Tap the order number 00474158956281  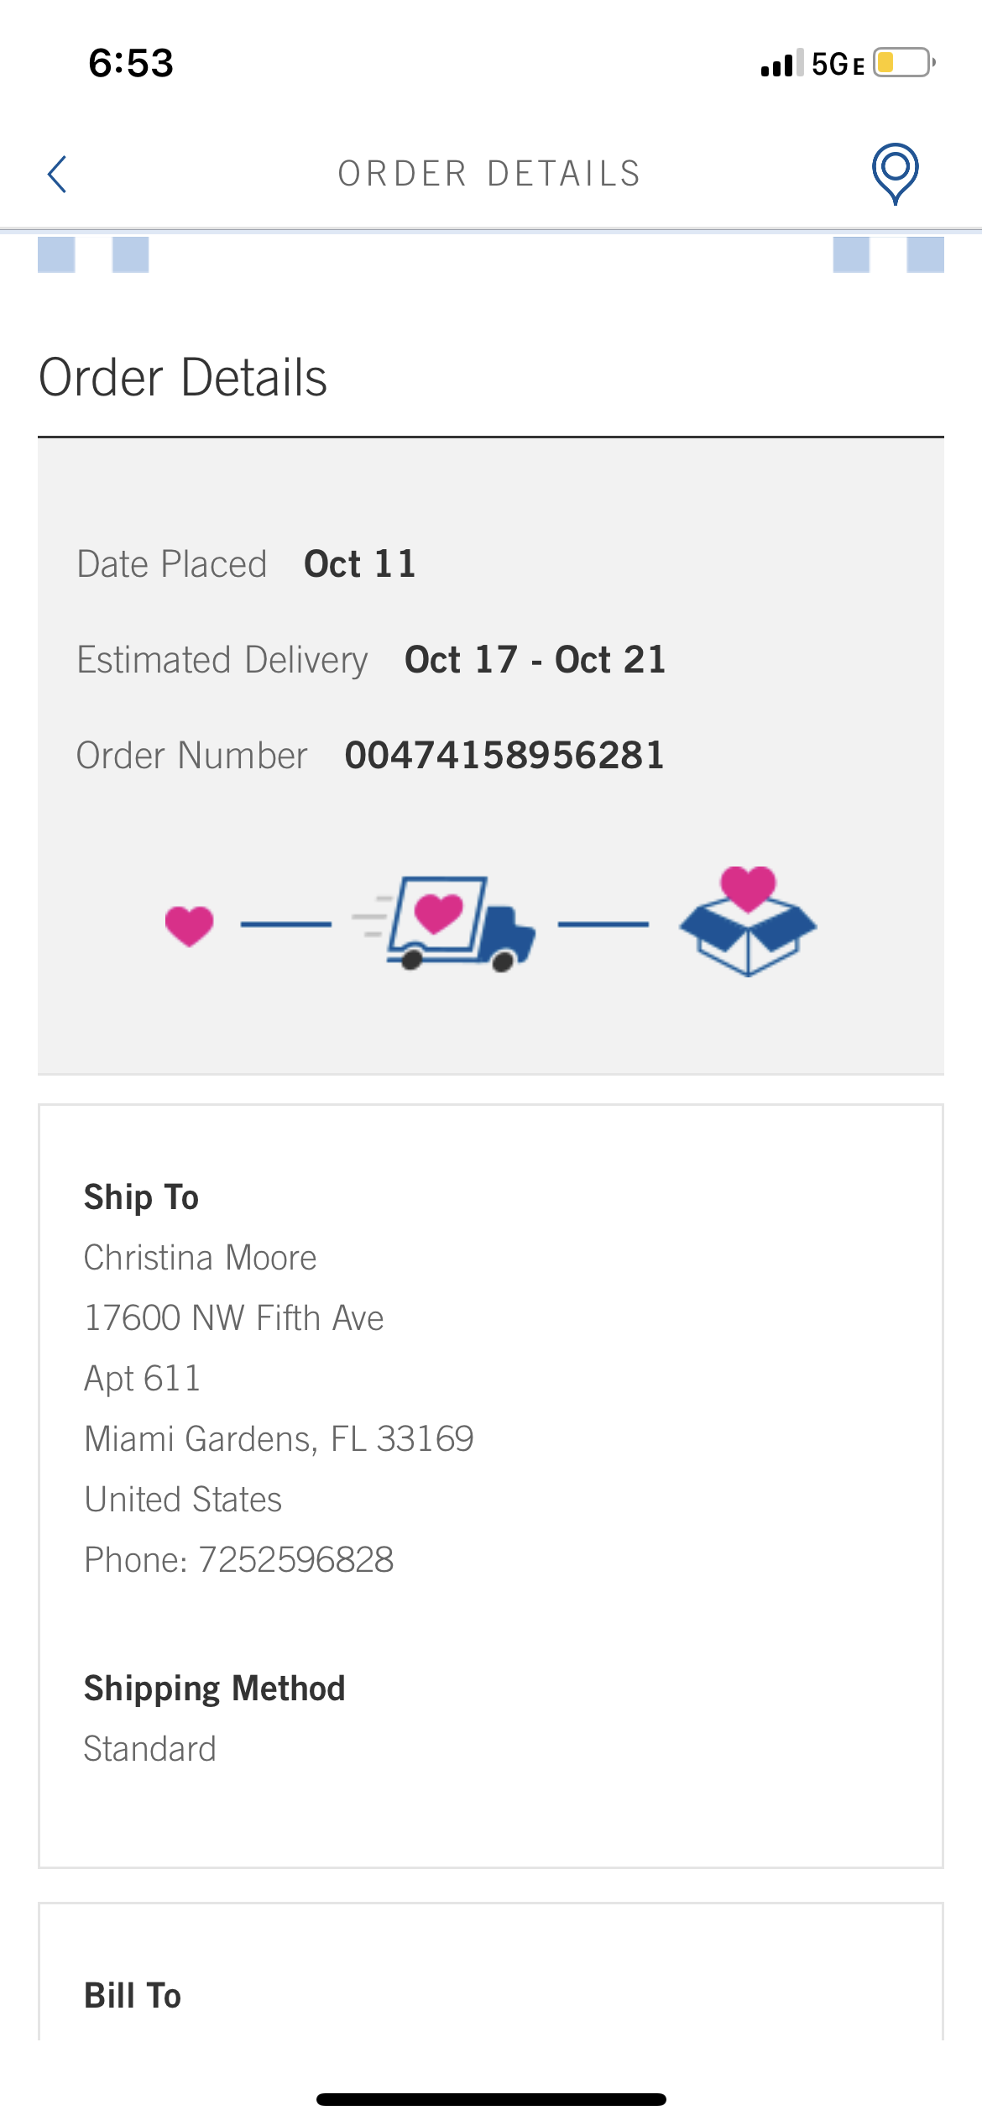504,756
